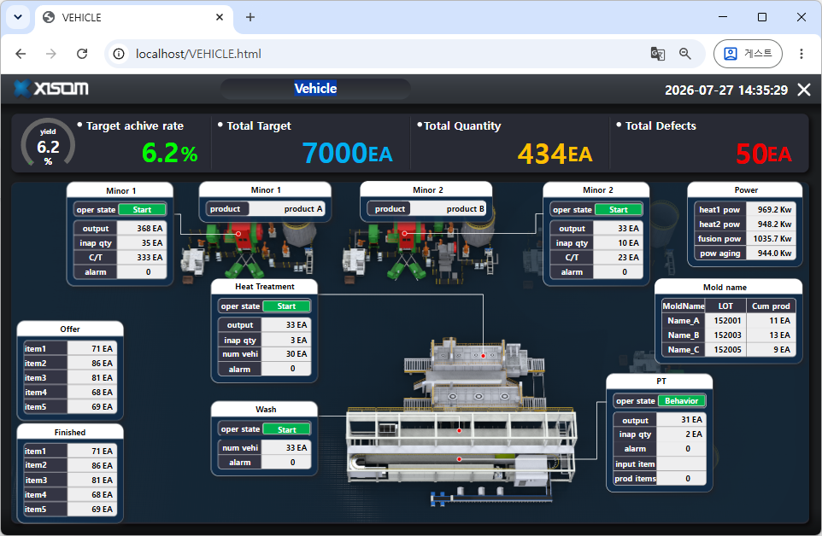Screen dimensions: 822x536
Task: Click the yield gauge dial
Action: (x=48, y=143)
